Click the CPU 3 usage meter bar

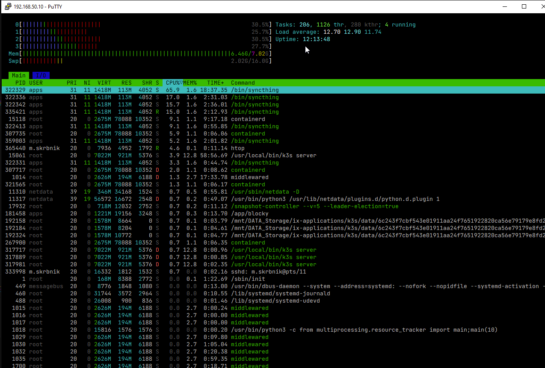(x=144, y=47)
